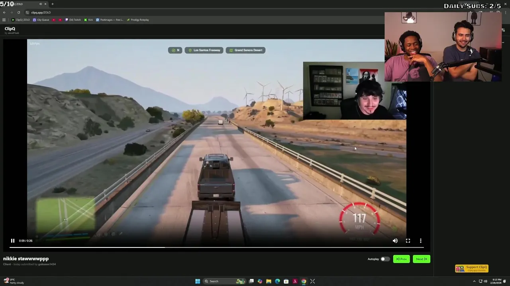
Task: Mute the tab via its audio icon
Action: (40, 4)
